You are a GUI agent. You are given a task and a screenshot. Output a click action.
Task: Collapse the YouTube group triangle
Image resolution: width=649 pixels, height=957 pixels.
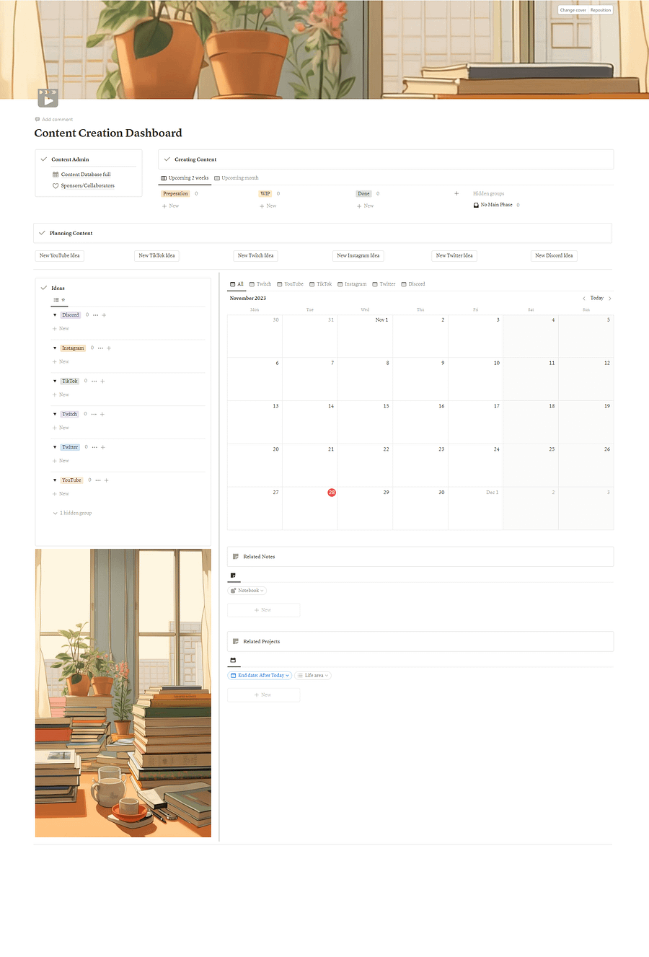pyautogui.click(x=55, y=480)
